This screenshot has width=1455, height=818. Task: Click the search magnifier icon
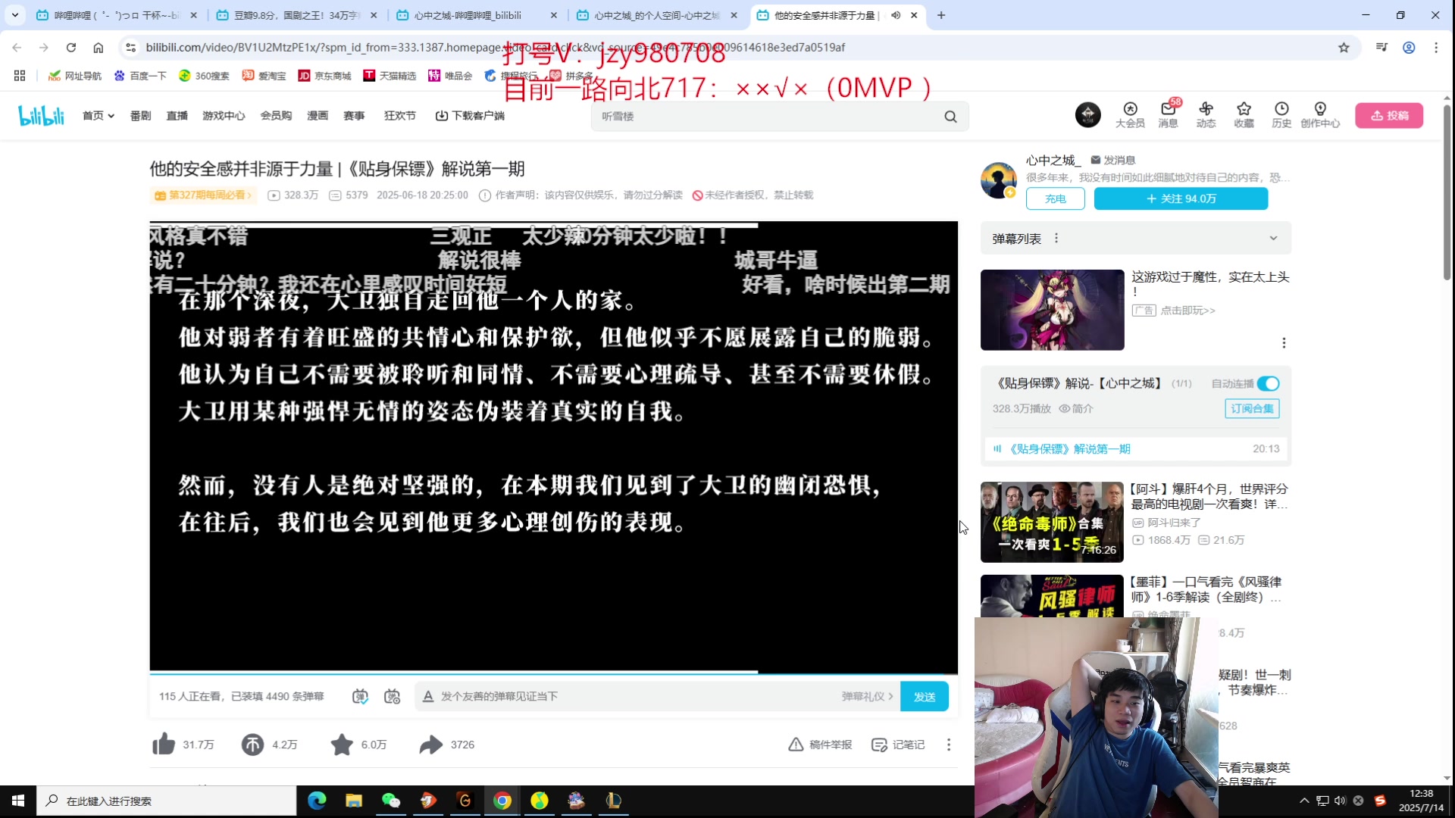pyautogui.click(x=950, y=117)
